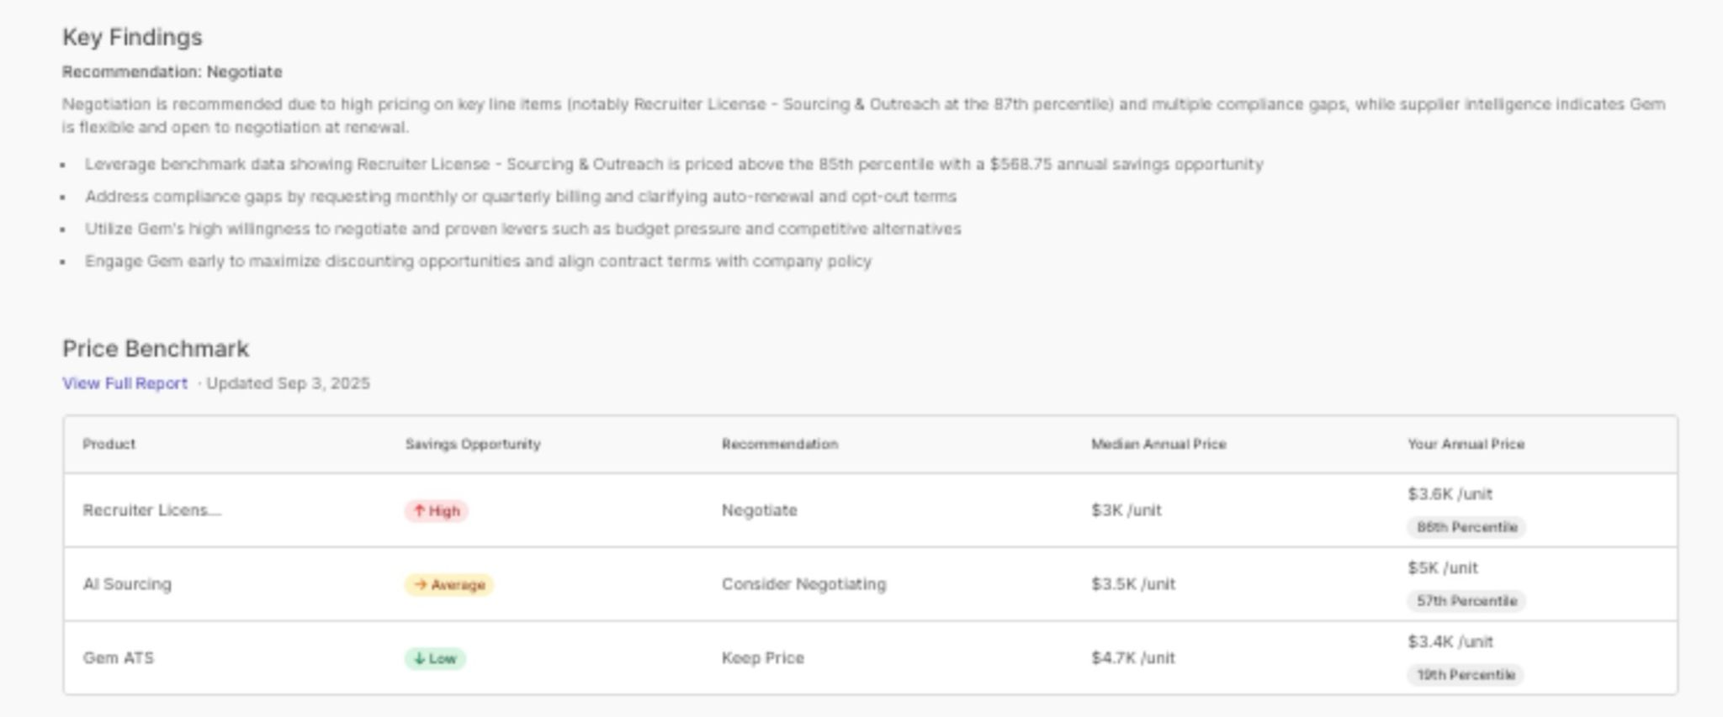Sort by the Product column header

point(109,444)
